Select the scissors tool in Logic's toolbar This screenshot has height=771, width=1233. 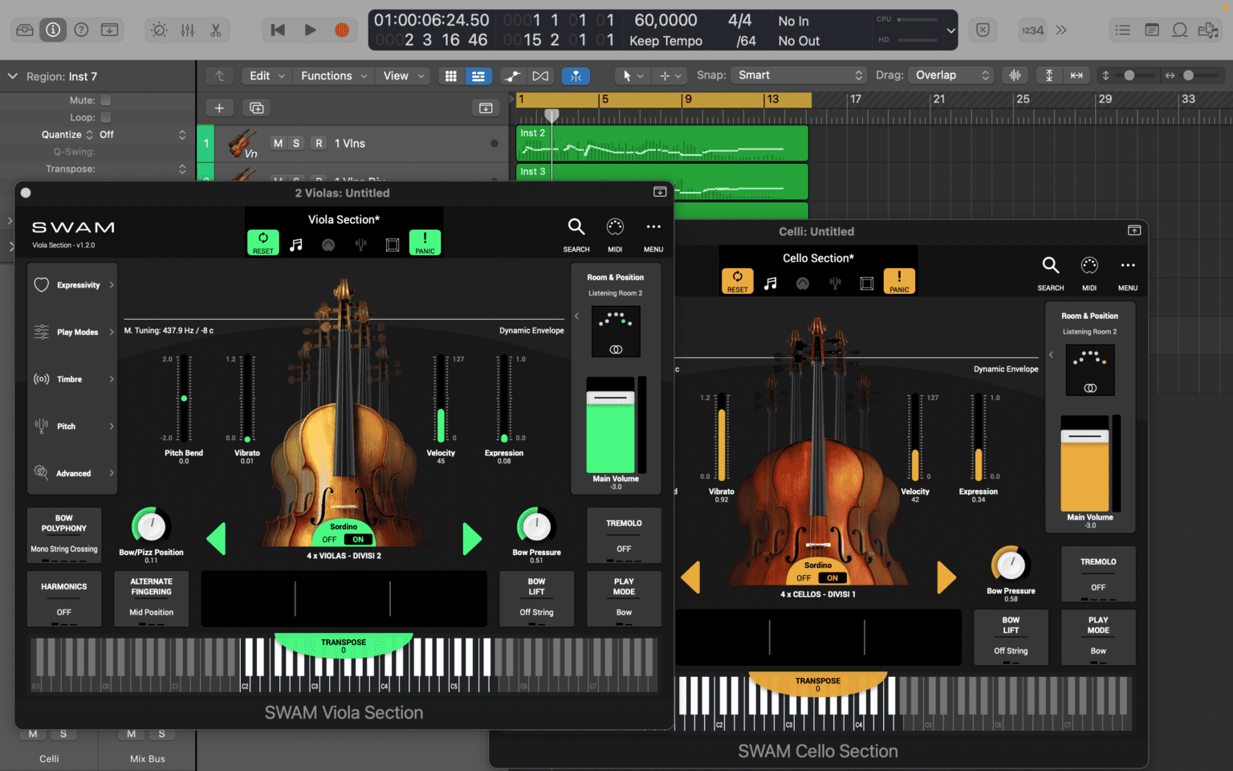click(215, 30)
